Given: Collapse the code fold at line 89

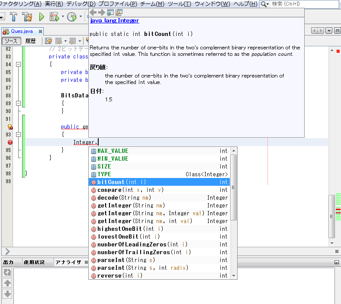Looking at the screenshot, I should (x=19, y=103).
